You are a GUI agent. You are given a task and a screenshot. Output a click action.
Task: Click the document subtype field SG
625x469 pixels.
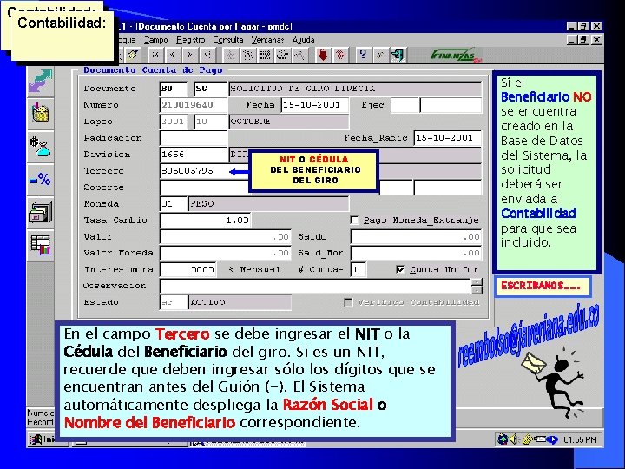coord(210,89)
